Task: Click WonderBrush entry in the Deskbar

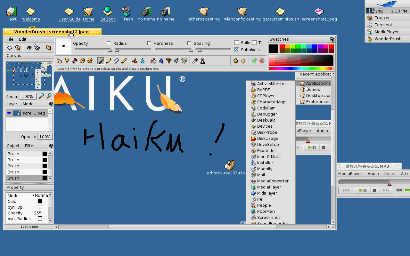Action: point(387,39)
